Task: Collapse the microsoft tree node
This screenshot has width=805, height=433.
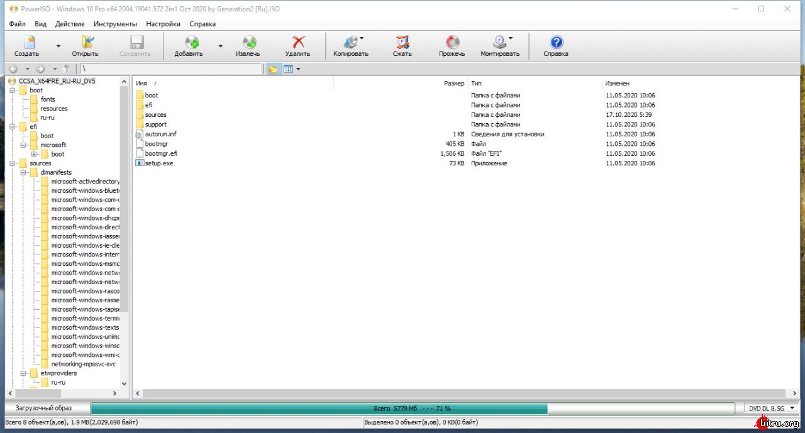Action: click(23, 145)
